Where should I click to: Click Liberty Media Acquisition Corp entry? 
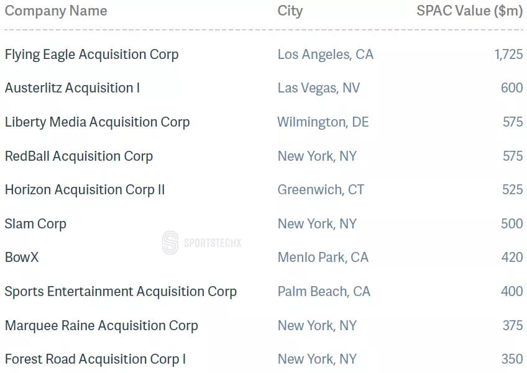pos(97,122)
